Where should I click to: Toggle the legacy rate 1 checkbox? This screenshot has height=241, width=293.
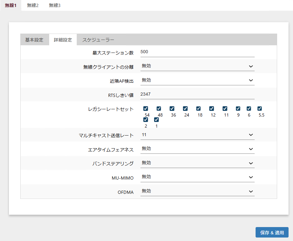(156, 120)
